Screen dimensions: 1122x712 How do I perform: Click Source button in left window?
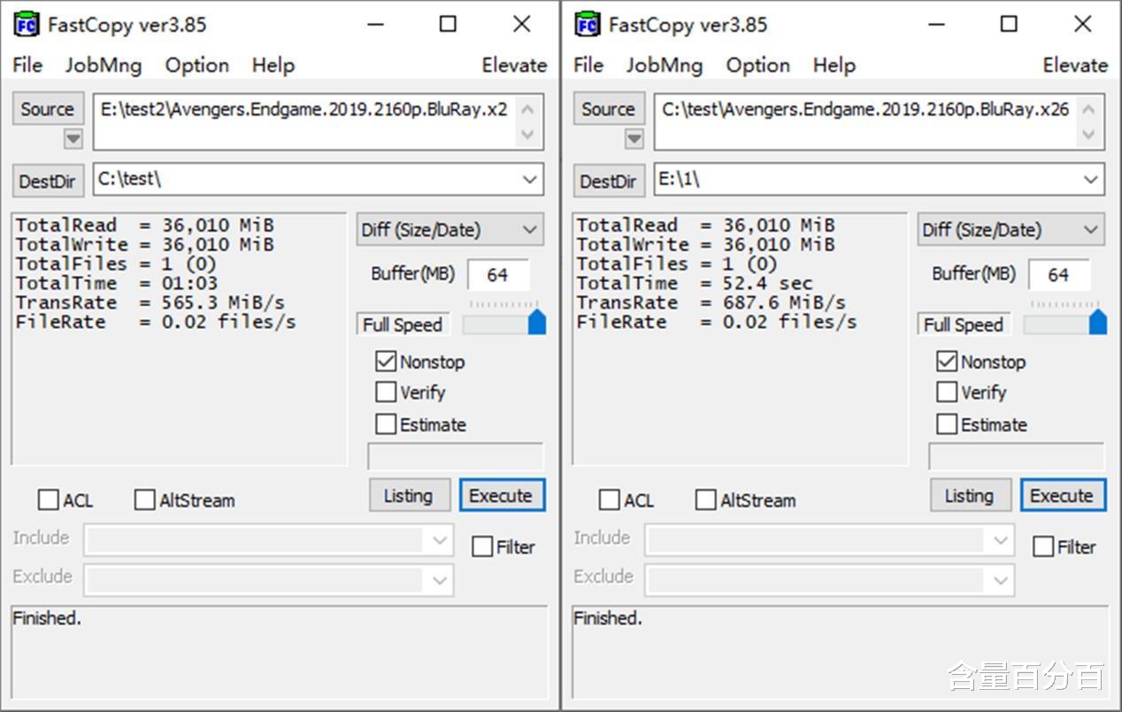point(48,109)
